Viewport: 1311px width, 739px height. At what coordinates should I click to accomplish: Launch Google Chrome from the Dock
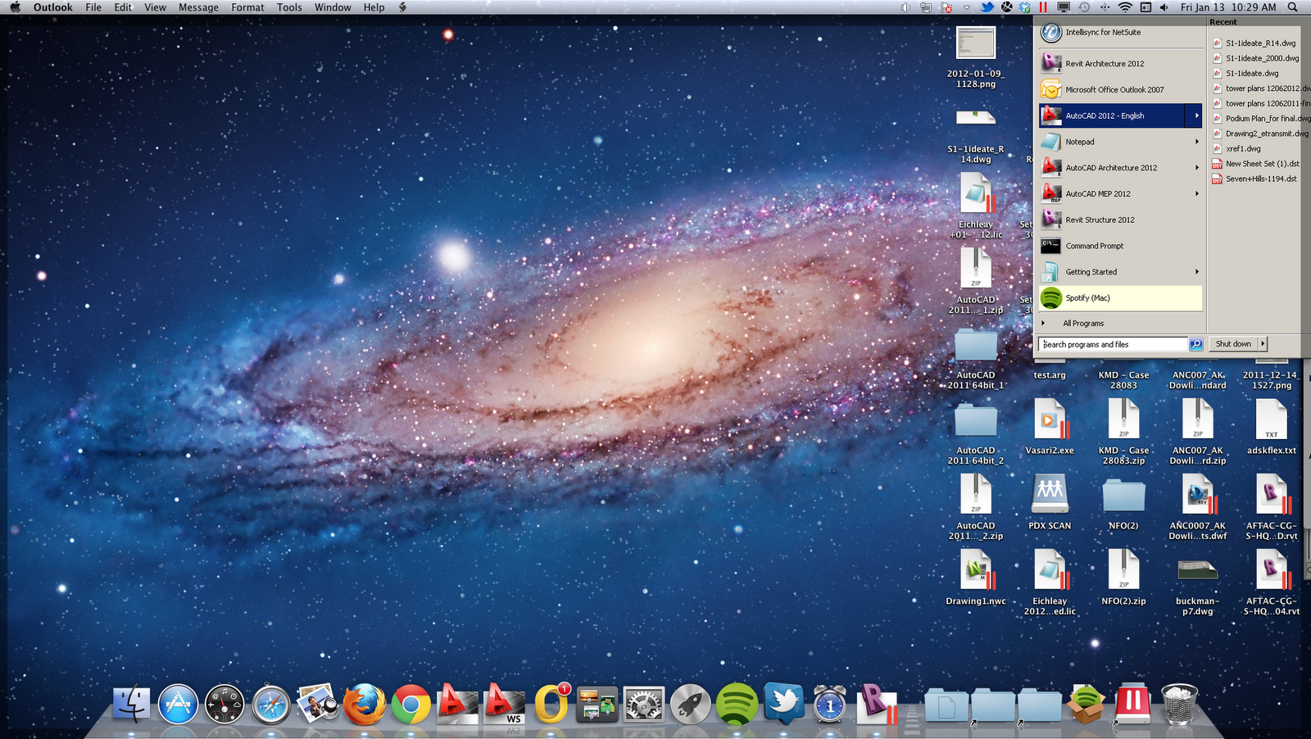411,704
